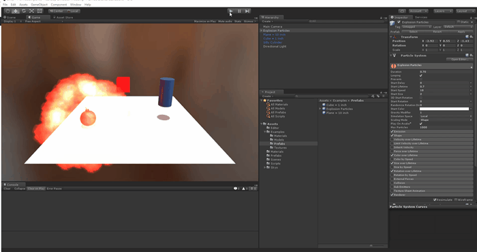Viewport: 477px width, 252px height.
Task: Select Explosion Particles in Hierarchy
Action: [276, 31]
